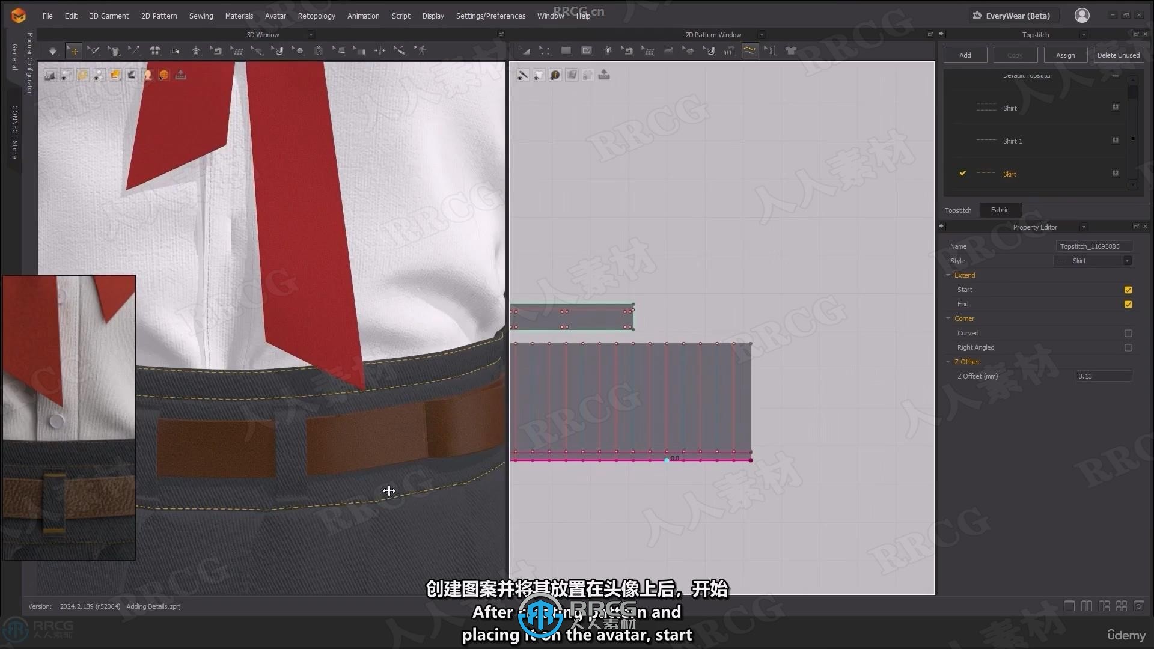Click the Add topstitch button
This screenshot has height=649, width=1154.
tap(965, 55)
